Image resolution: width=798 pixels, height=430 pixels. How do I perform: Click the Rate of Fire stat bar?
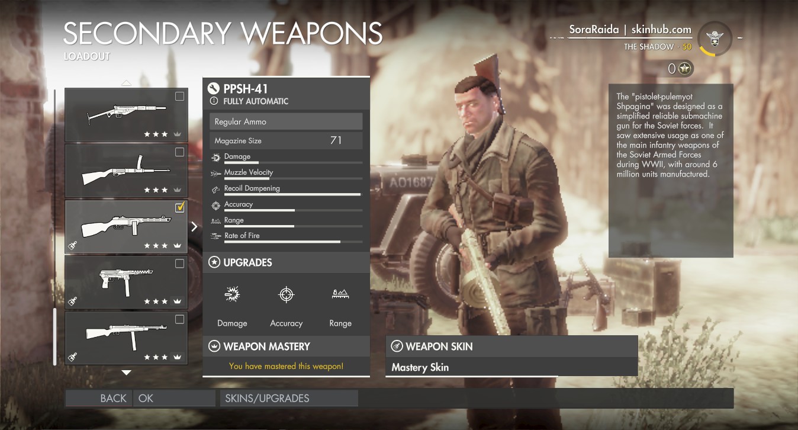pyautogui.click(x=286, y=241)
